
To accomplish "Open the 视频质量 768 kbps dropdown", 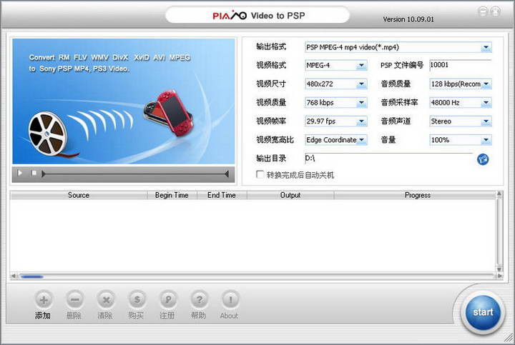I will (x=336, y=103).
